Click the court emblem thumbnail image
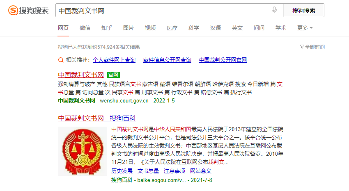349x191 pixels. click(83, 151)
